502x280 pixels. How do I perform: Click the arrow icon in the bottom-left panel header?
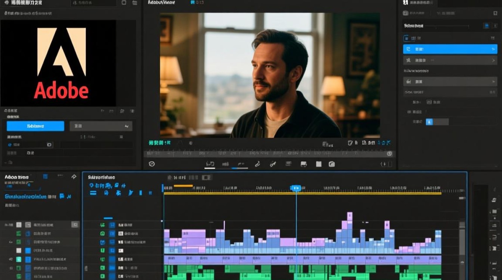pos(74,177)
